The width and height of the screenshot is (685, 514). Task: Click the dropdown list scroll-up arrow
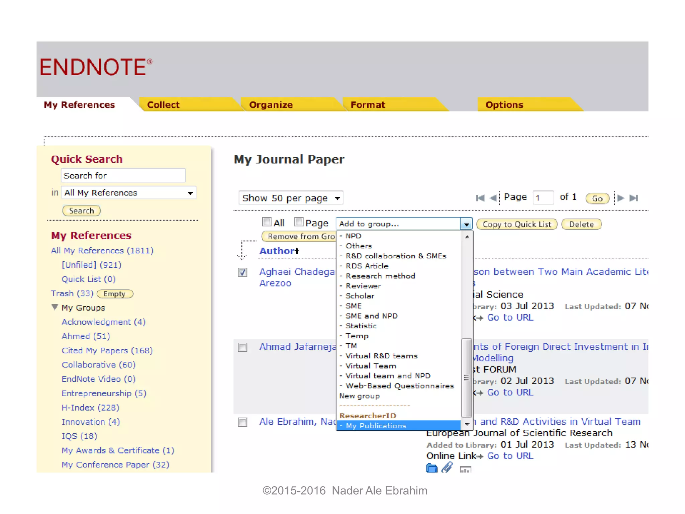click(x=467, y=237)
